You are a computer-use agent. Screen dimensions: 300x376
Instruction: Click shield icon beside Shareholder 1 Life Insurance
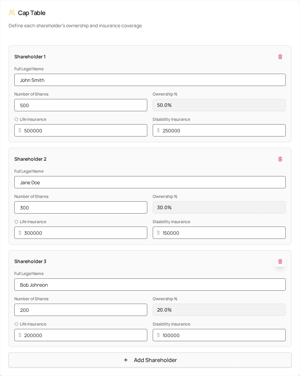pyautogui.click(x=16, y=119)
